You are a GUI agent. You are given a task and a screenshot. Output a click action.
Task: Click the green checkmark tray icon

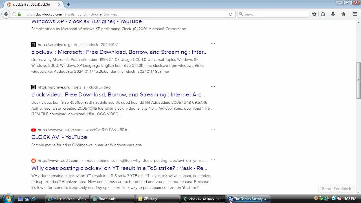tap(321, 199)
